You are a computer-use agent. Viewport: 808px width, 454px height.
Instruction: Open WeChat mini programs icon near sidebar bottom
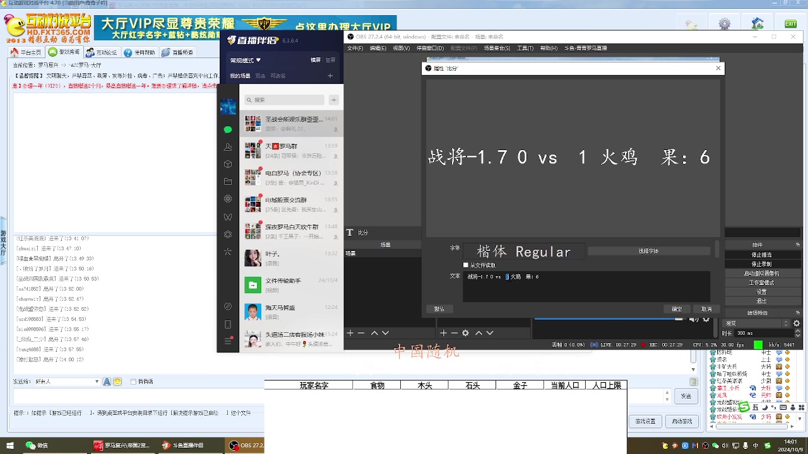coord(228,306)
